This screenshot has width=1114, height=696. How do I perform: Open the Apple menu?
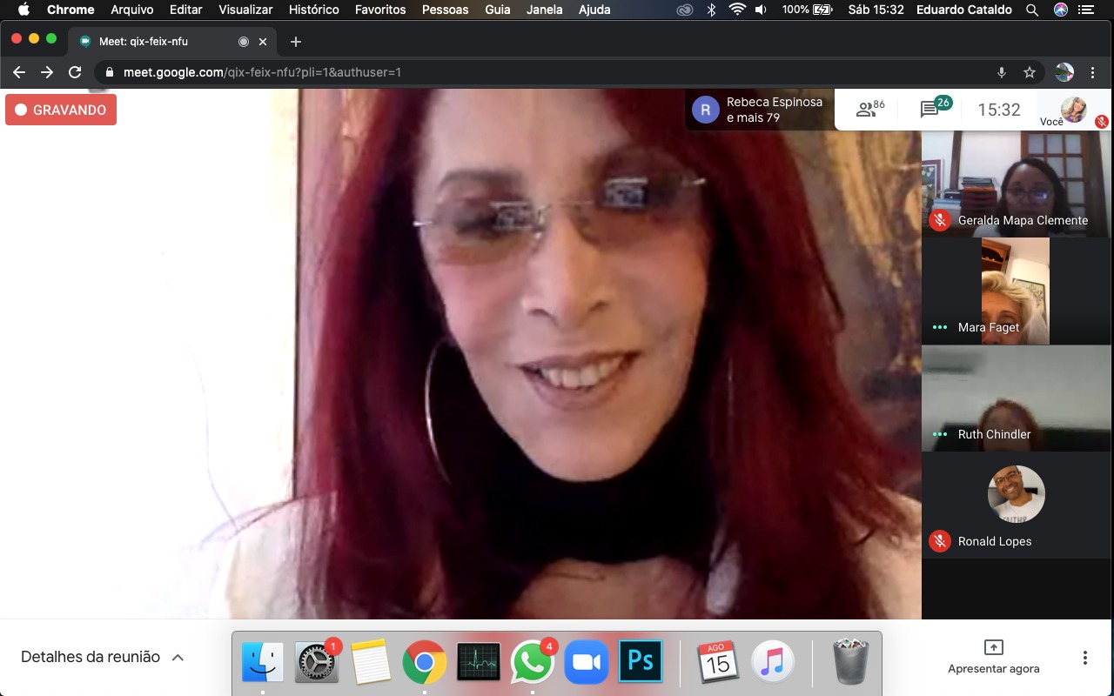point(23,10)
